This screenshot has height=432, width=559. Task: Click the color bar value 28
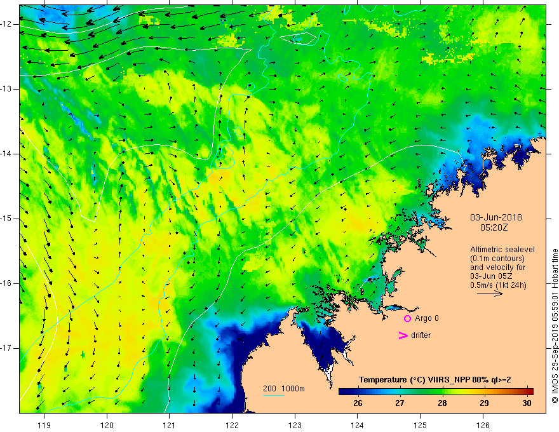(442, 403)
